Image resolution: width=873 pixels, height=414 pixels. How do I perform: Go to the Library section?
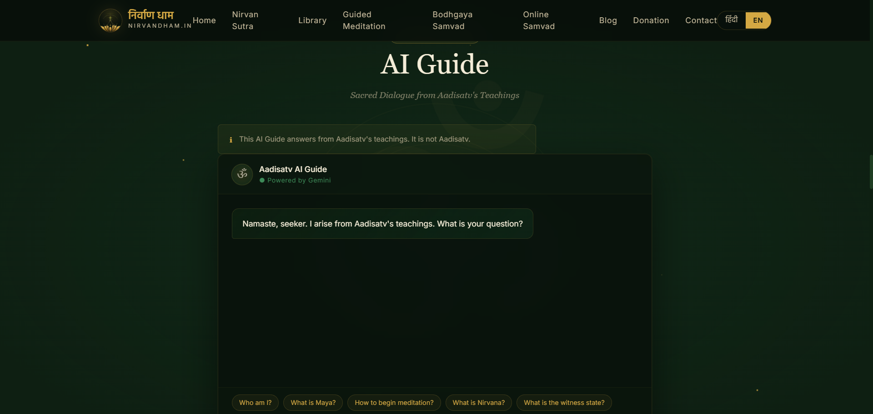coord(312,20)
